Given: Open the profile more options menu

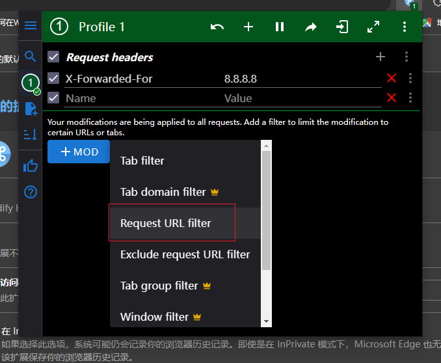Looking at the screenshot, I should 405,27.
